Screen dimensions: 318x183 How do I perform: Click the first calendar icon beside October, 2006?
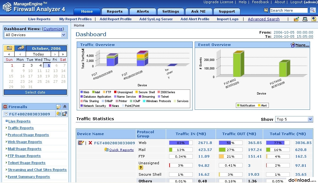point(9,48)
